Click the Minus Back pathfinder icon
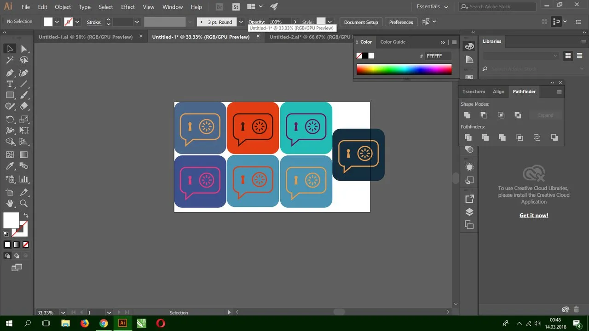This screenshot has height=331, width=589. [x=554, y=137]
